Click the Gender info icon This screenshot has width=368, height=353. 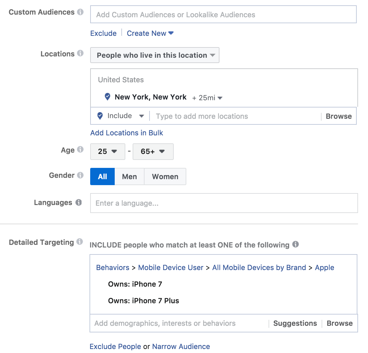click(x=80, y=175)
